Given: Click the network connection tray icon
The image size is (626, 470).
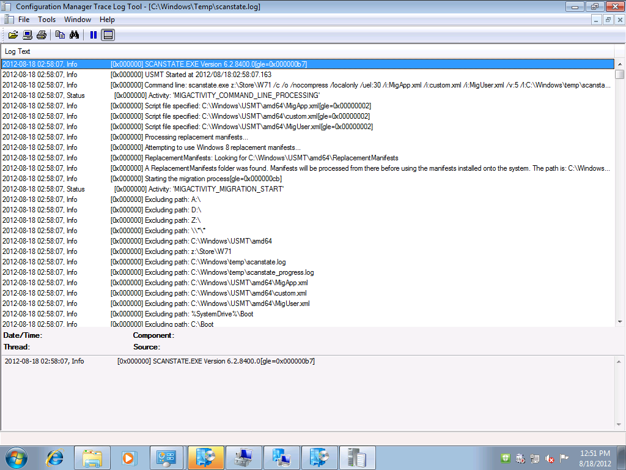Looking at the screenshot, I should pyautogui.click(x=535, y=458).
